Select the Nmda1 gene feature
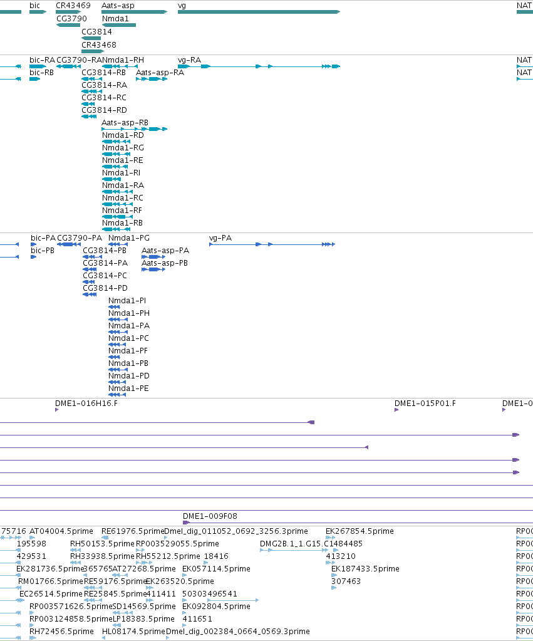 [x=119, y=25]
